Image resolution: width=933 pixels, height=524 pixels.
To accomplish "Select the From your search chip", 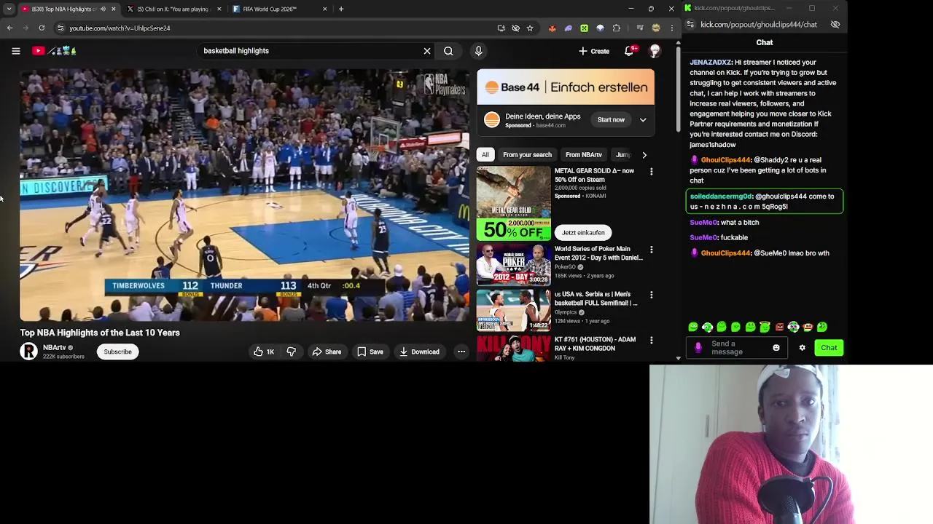I will tap(527, 155).
